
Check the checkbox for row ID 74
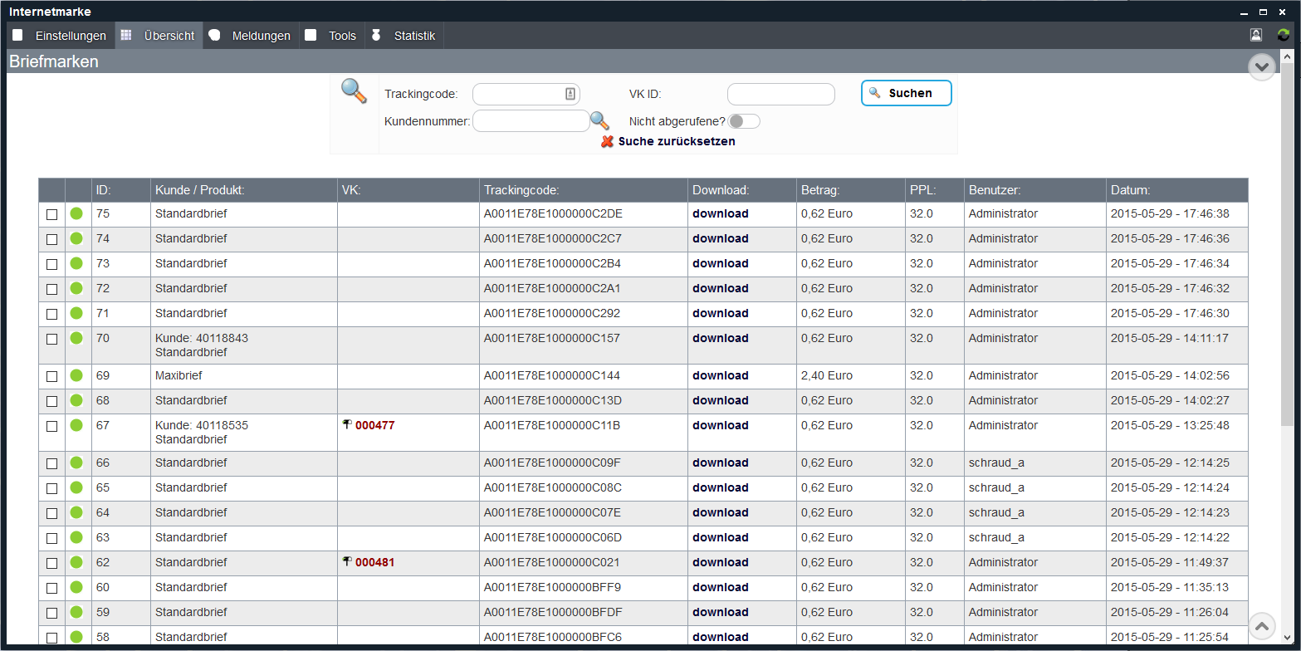[x=51, y=239]
